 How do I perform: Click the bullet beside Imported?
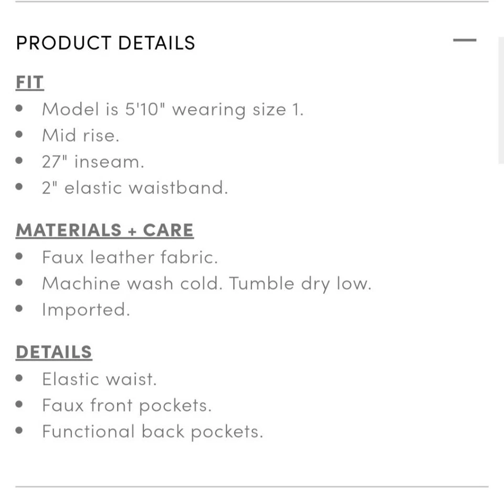pos(20,308)
